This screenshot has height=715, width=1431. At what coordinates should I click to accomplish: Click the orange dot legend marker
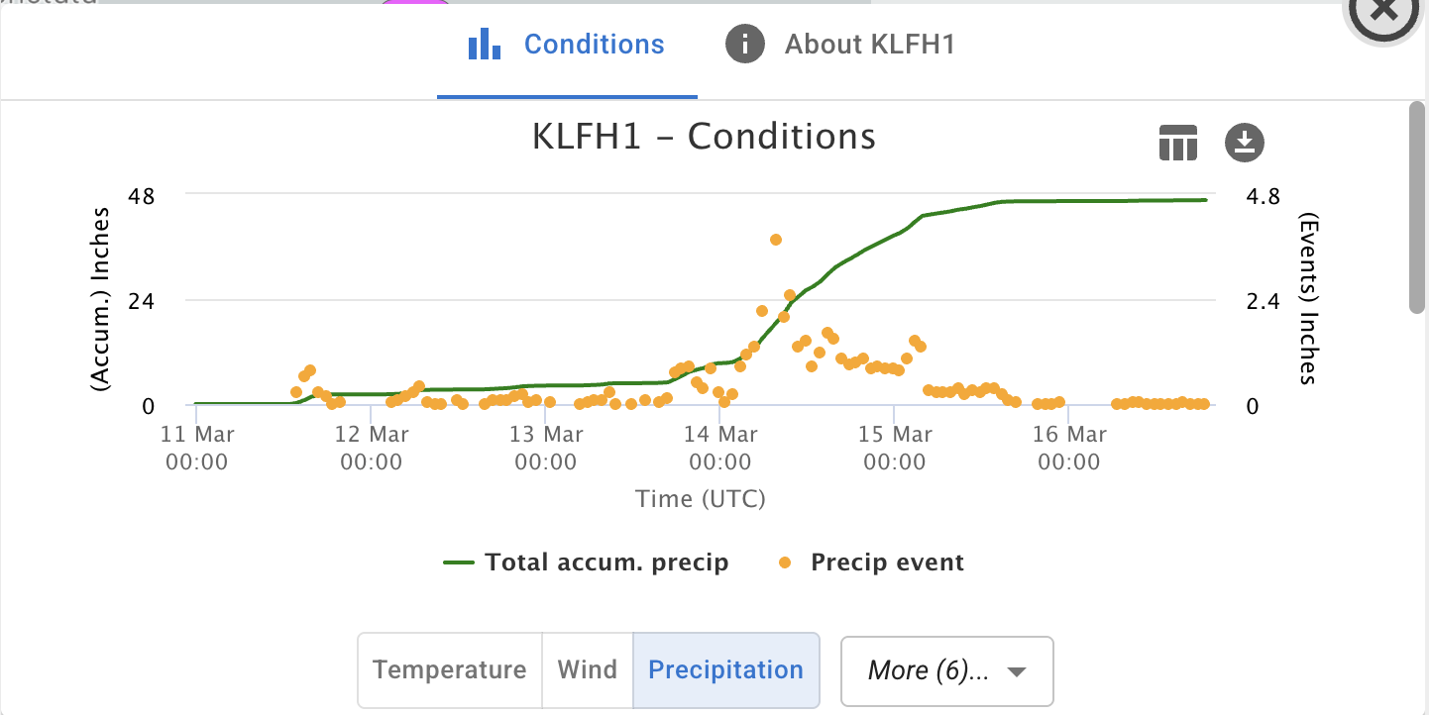(x=785, y=562)
